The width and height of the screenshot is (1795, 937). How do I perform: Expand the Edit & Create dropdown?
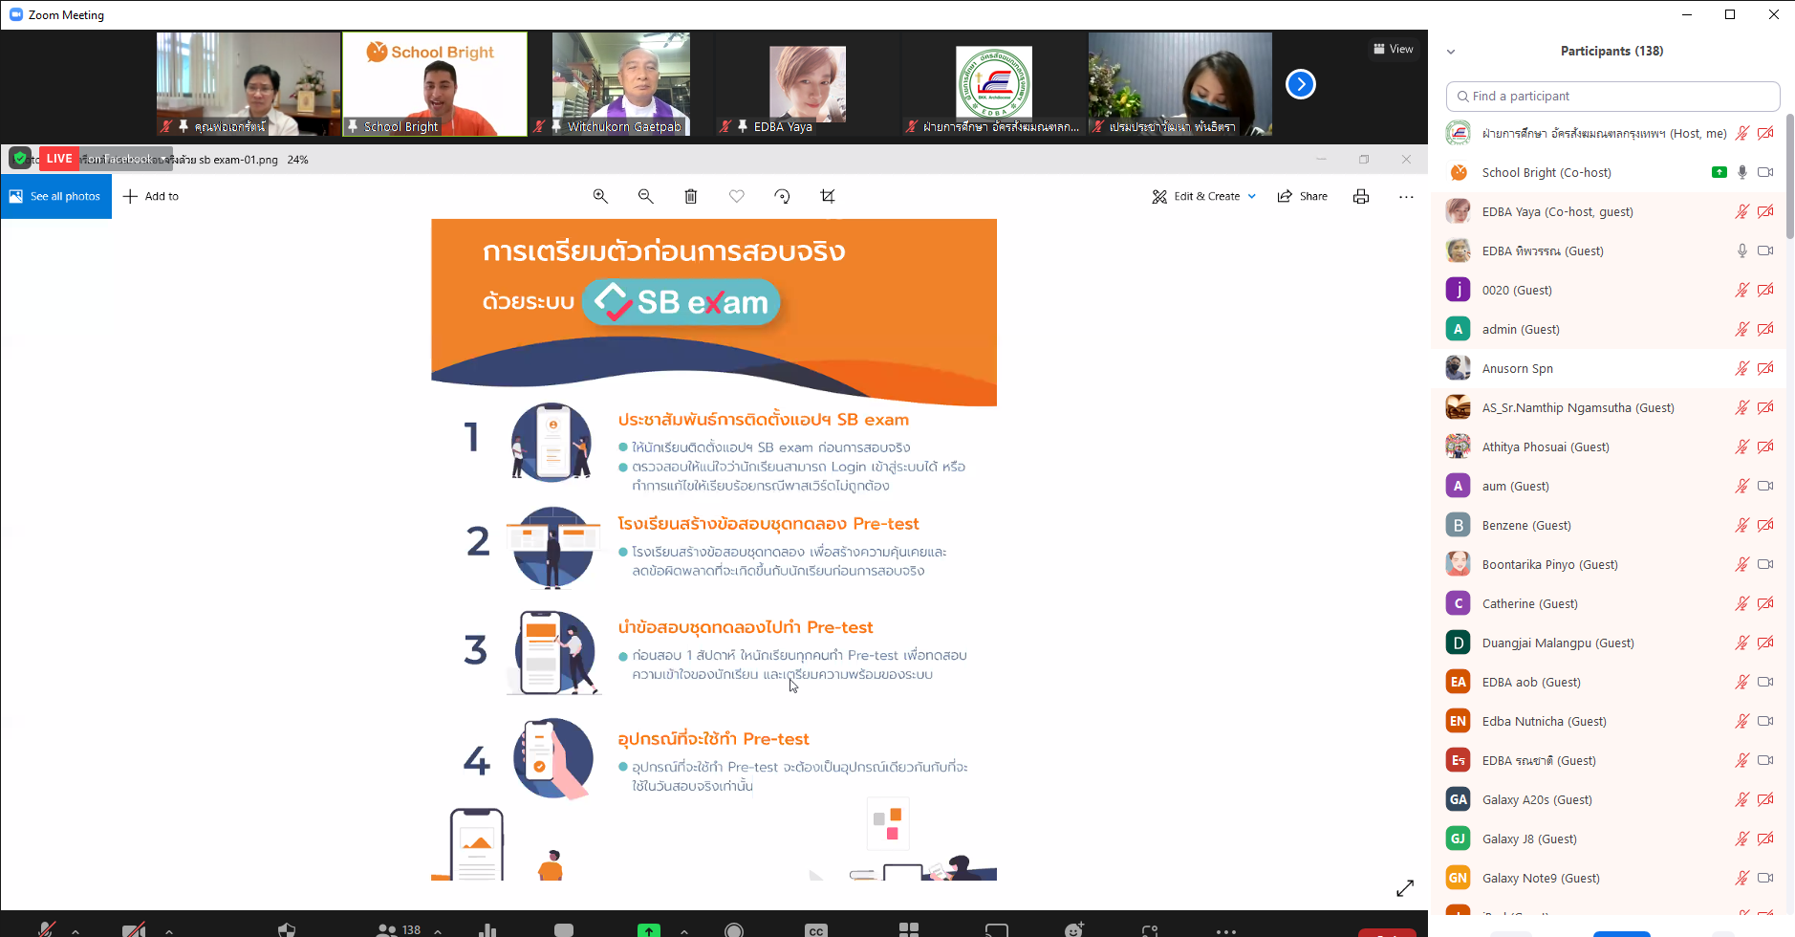tap(1252, 196)
